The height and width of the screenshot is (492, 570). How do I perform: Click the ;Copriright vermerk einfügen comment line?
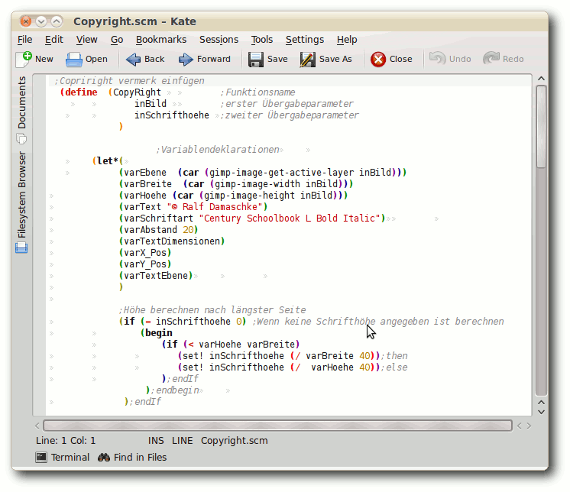click(129, 81)
